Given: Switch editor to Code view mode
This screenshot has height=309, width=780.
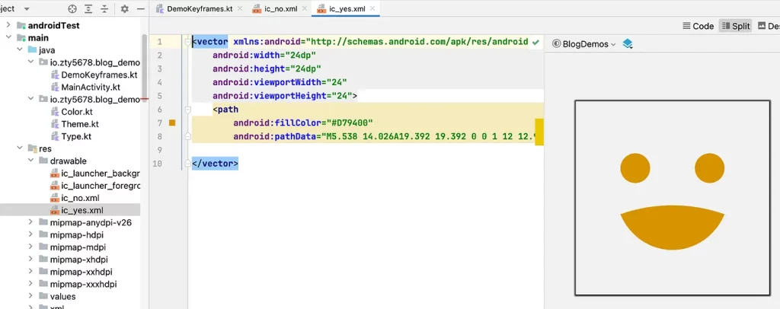Looking at the screenshot, I should point(697,26).
